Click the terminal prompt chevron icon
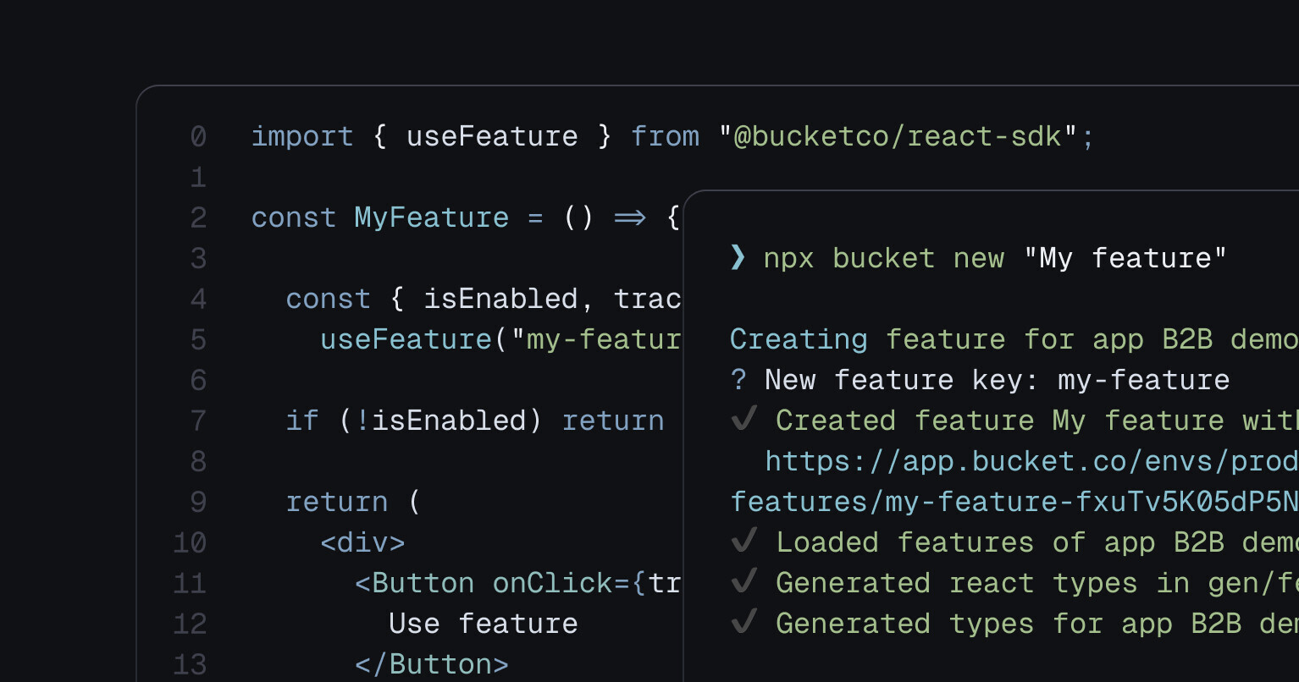The image size is (1299, 682). coord(738,257)
